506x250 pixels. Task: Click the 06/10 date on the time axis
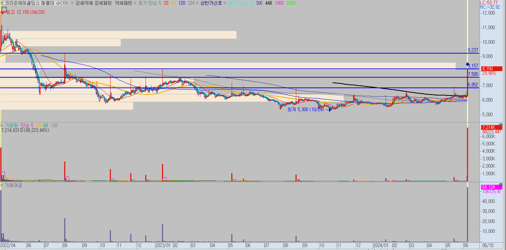488,246
